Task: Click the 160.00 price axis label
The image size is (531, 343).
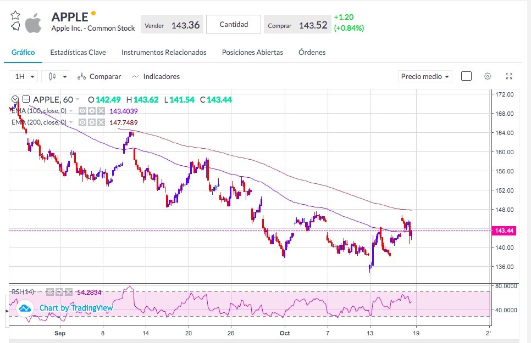Action: click(505, 152)
